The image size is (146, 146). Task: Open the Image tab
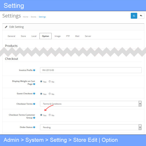(x=58, y=36)
